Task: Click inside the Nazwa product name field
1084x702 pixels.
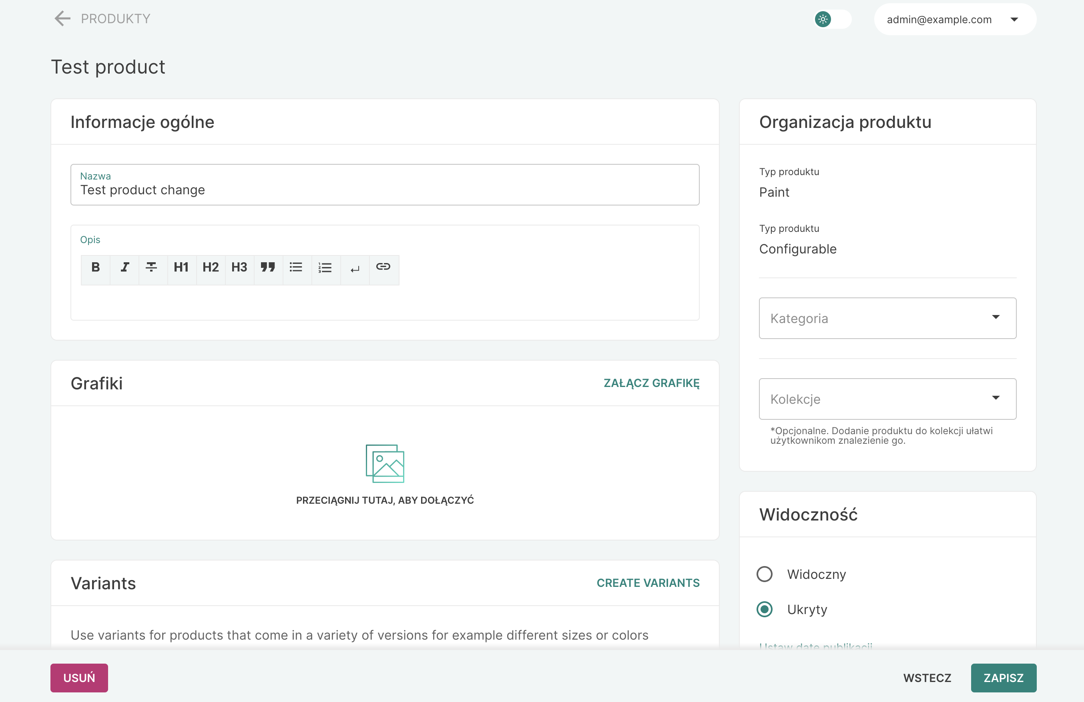Action: [385, 190]
